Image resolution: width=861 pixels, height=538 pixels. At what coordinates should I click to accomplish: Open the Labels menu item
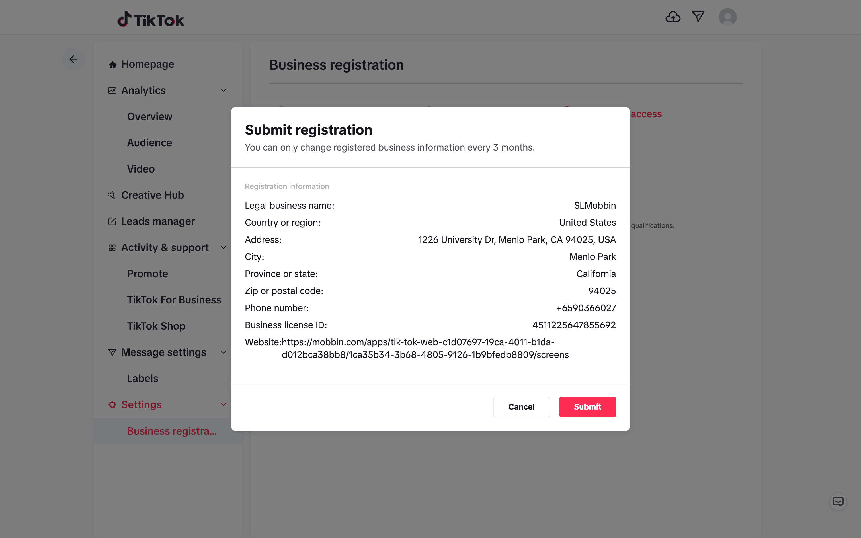click(142, 378)
